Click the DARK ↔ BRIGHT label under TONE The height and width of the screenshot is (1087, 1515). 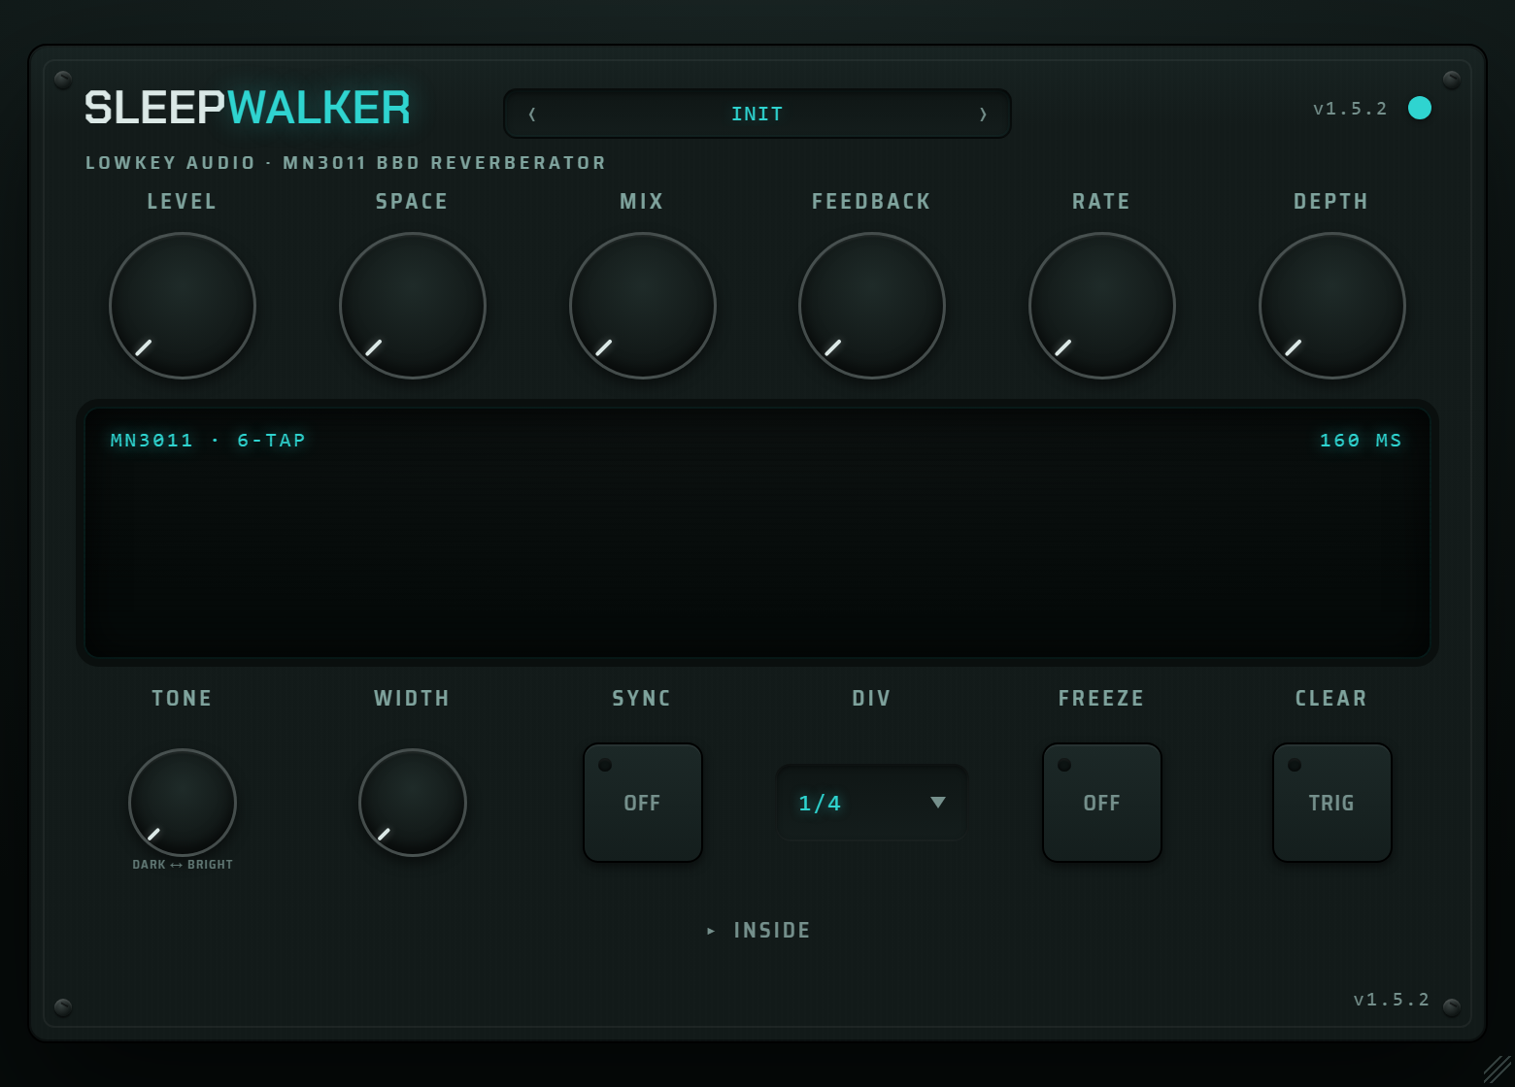tap(183, 865)
